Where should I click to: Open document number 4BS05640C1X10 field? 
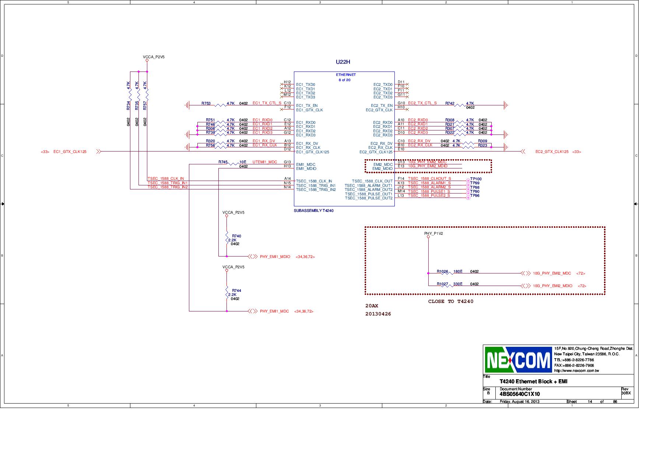(x=520, y=394)
